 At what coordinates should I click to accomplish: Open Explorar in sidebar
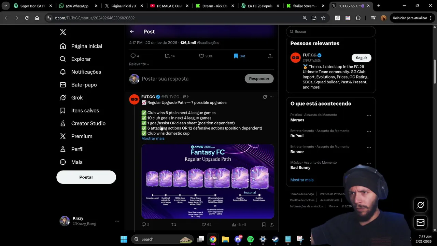75,59
